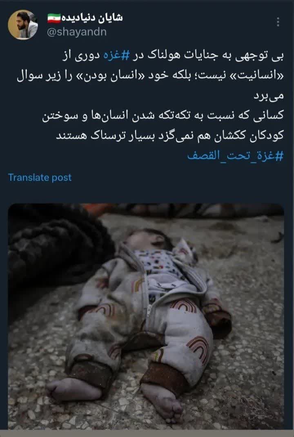Open the author's round profile picture
The height and width of the screenshot is (437, 294).
22,25
